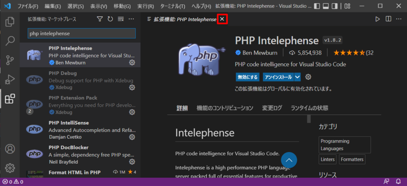
Task: Open the manage gear for PHP IntelliSense row
Action: (x=132, y=137)
